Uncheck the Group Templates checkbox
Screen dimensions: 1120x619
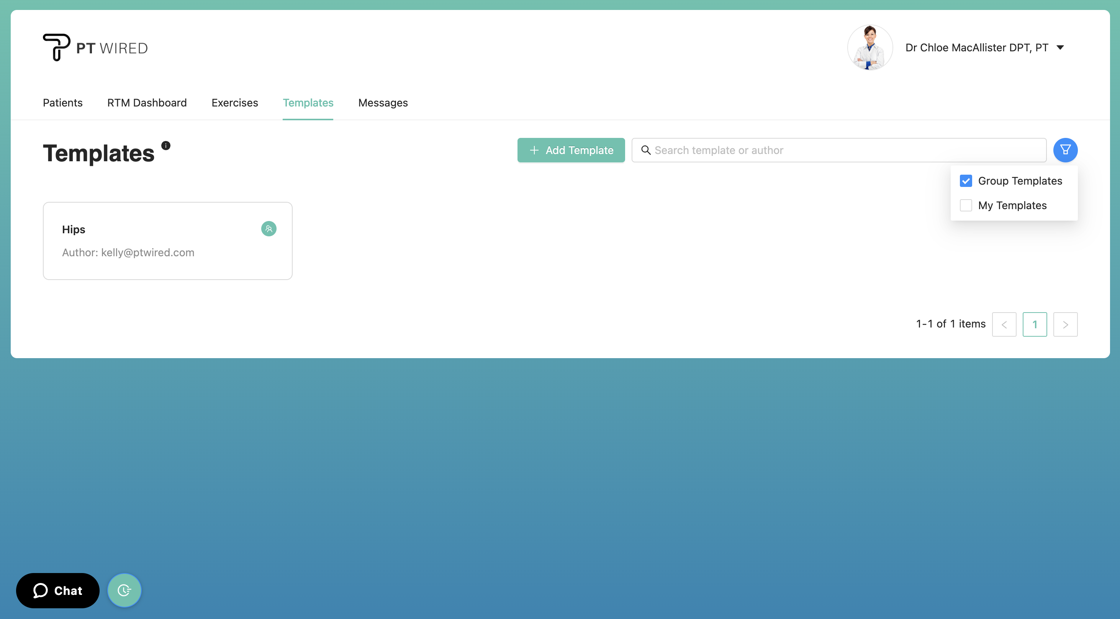966,181
